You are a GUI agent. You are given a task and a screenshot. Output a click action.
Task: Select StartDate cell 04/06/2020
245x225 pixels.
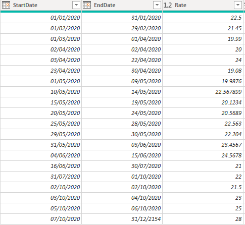click(41, 155)
